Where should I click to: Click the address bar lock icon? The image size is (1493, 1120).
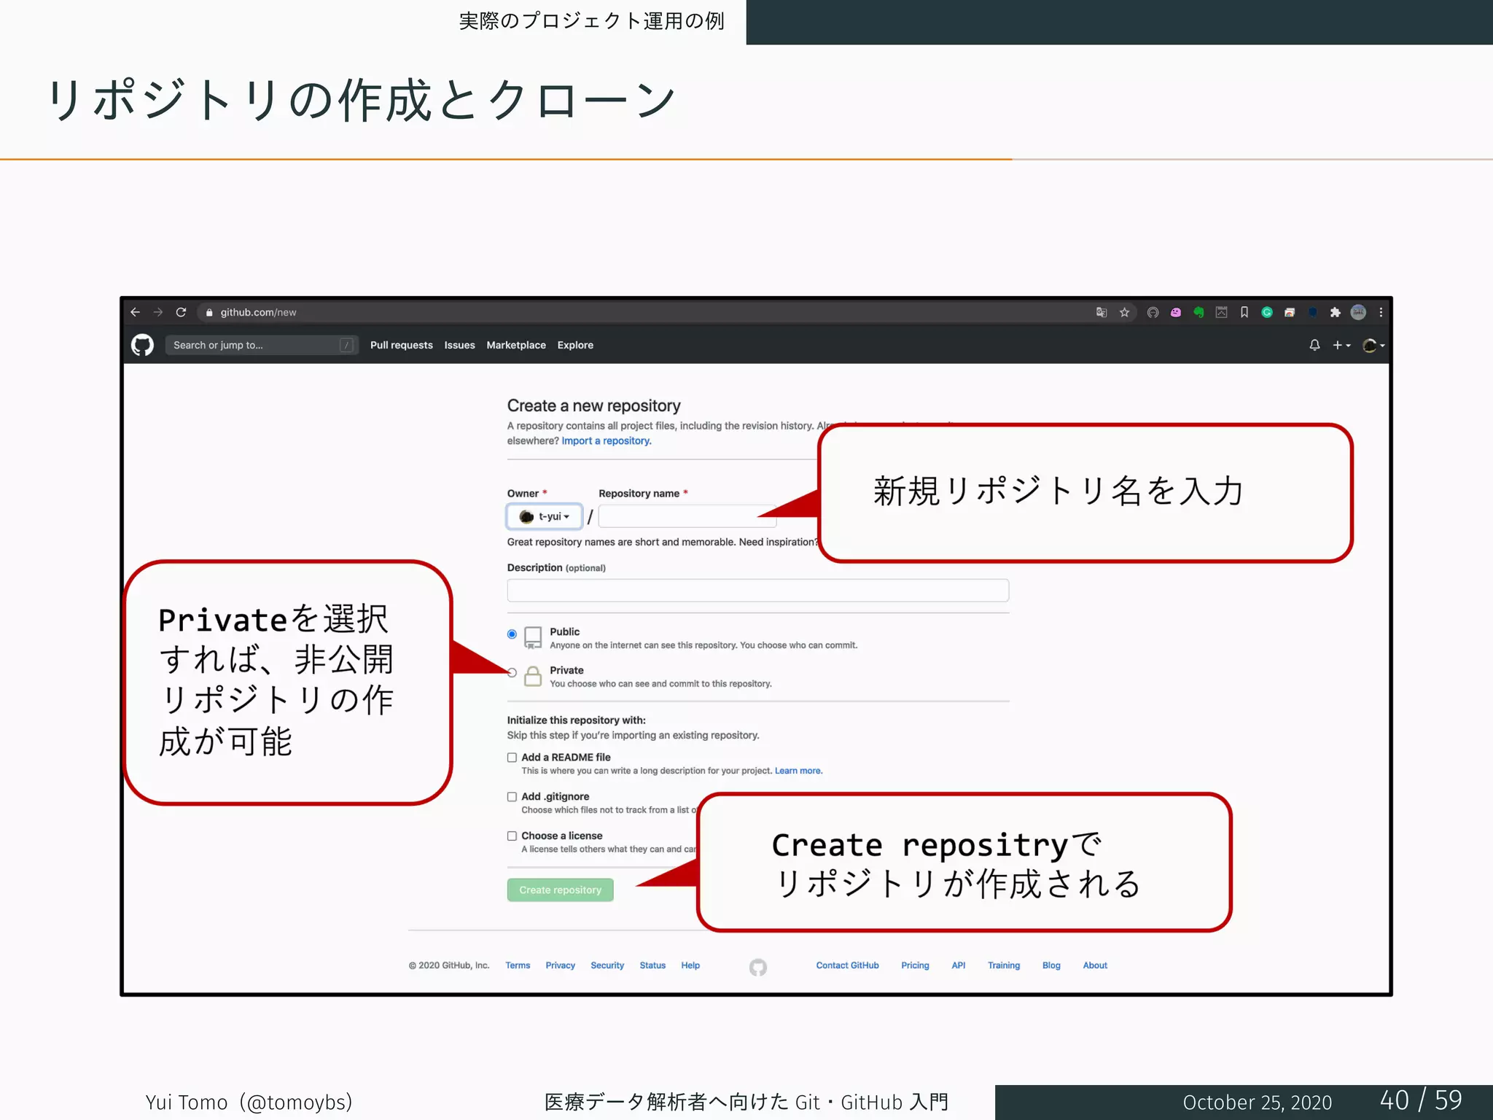click(x=209, y=313)
